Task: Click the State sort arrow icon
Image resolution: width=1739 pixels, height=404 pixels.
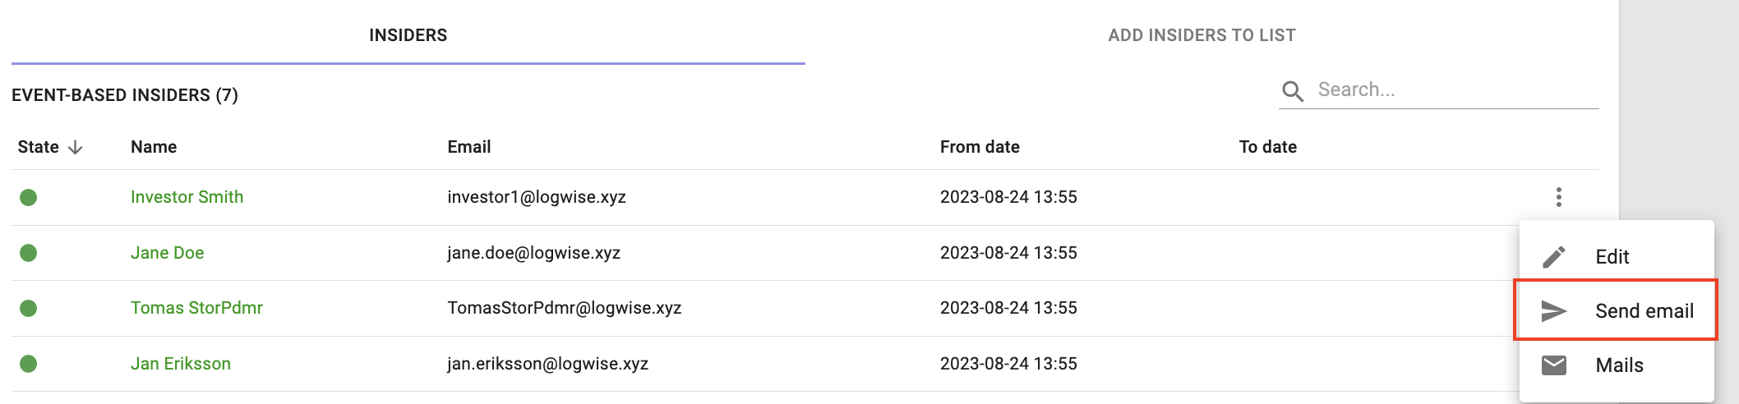Action: (x=76, y=147)
